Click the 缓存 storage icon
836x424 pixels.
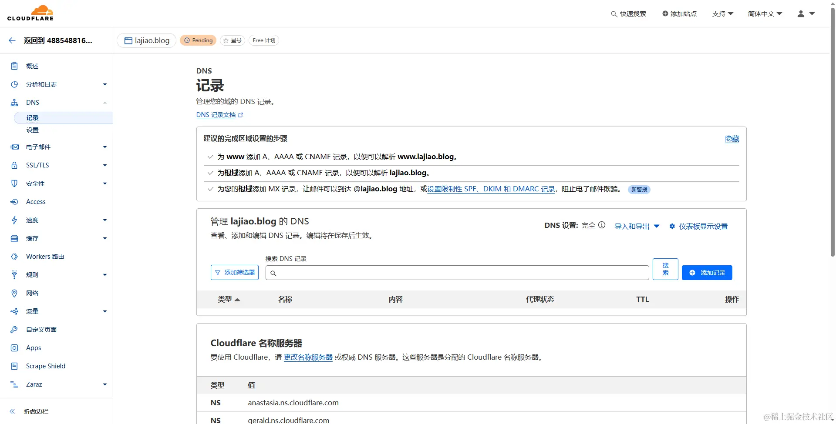14,238
